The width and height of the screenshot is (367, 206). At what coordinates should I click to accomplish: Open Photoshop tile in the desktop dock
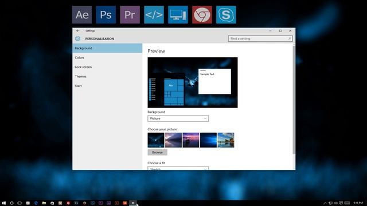pyautogui.click(x=106, y=15)
